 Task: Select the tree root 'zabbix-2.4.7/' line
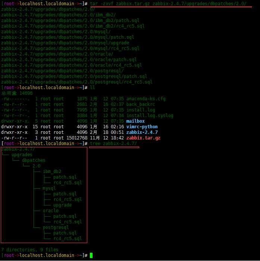pos(18,149)
